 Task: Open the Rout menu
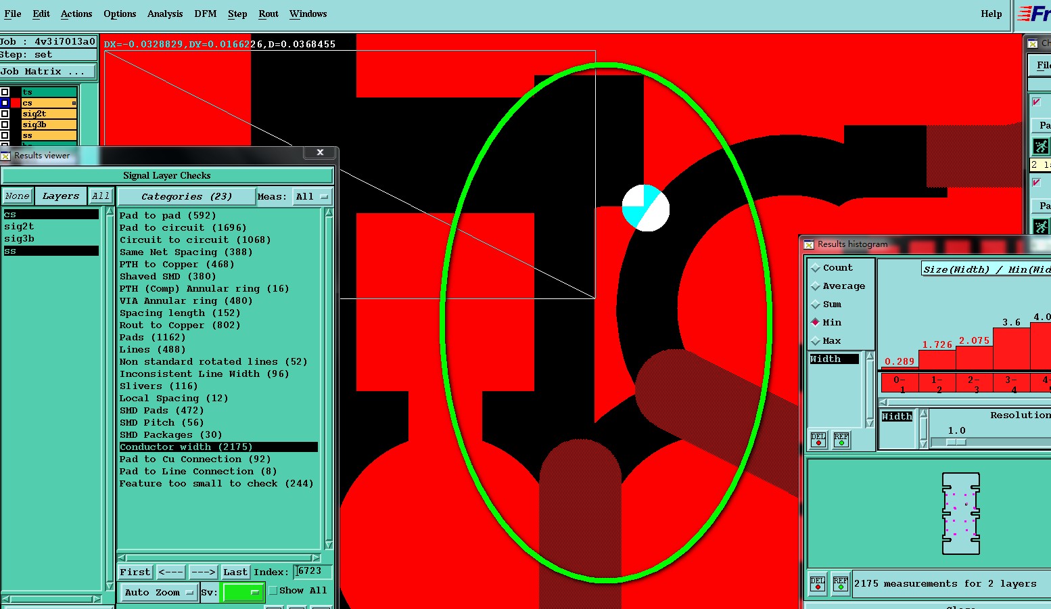(x=268, y=14)
